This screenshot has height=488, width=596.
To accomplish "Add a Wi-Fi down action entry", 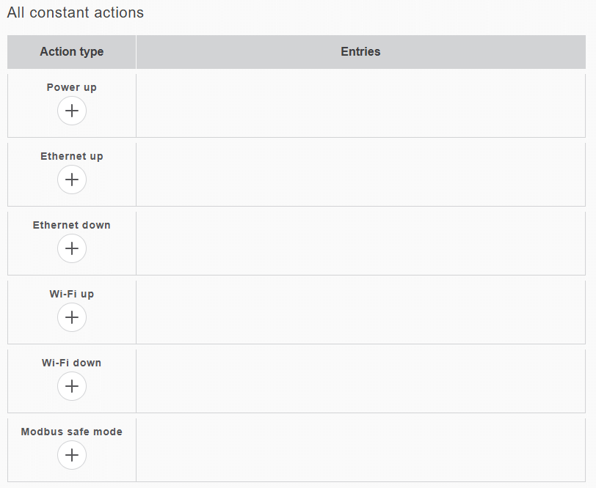I will pos(72,387).
